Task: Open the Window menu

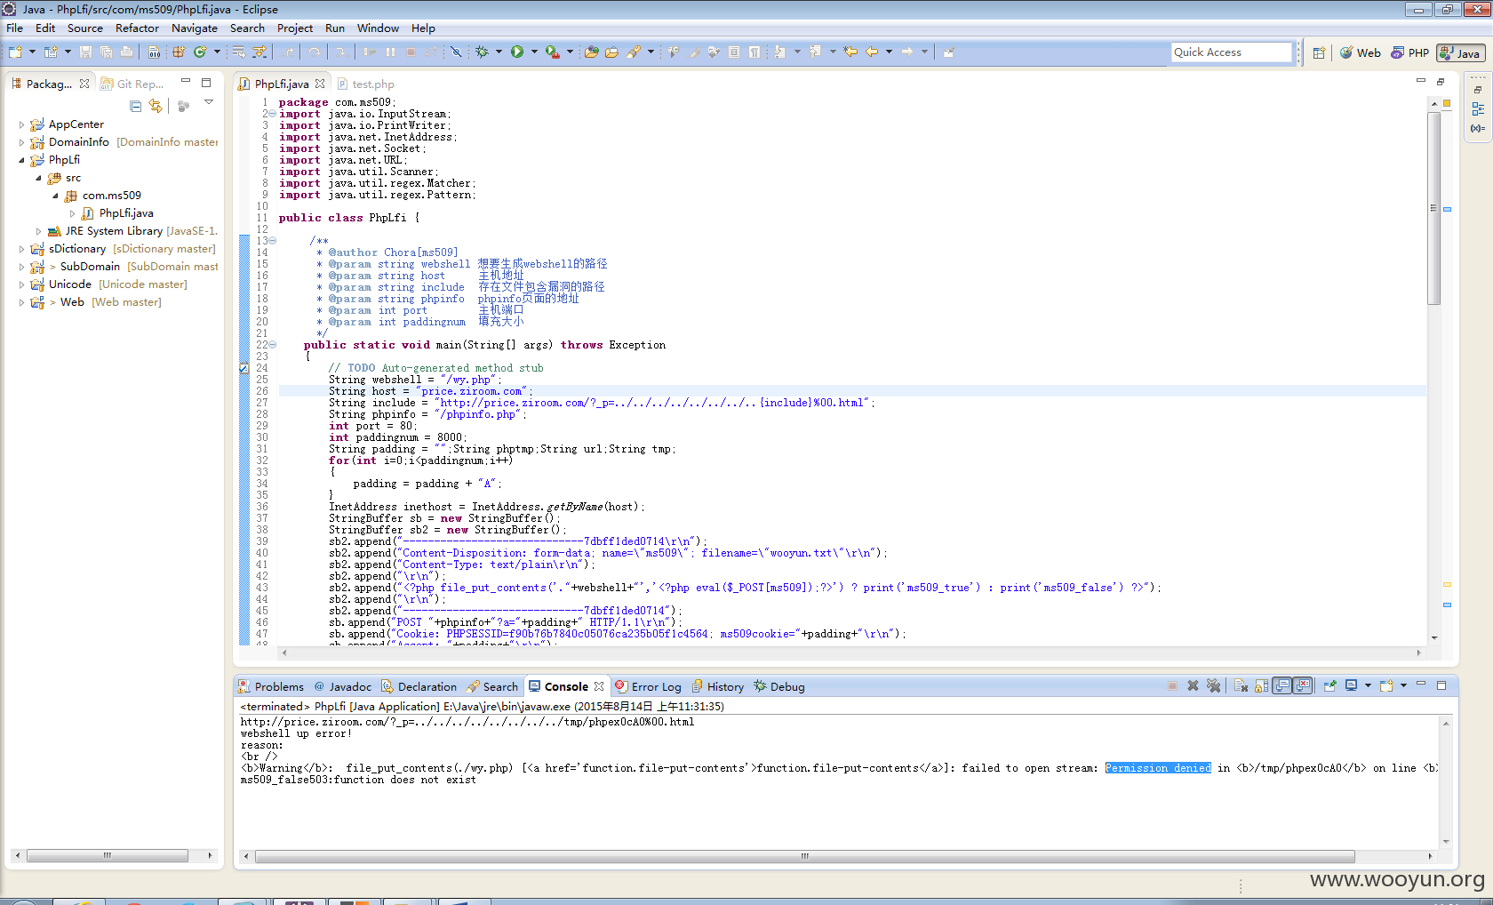Action: [x=378, y=28]
